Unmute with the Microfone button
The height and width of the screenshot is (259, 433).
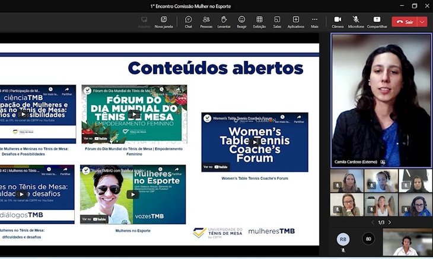pyautogui.click(x=356, y=22)
